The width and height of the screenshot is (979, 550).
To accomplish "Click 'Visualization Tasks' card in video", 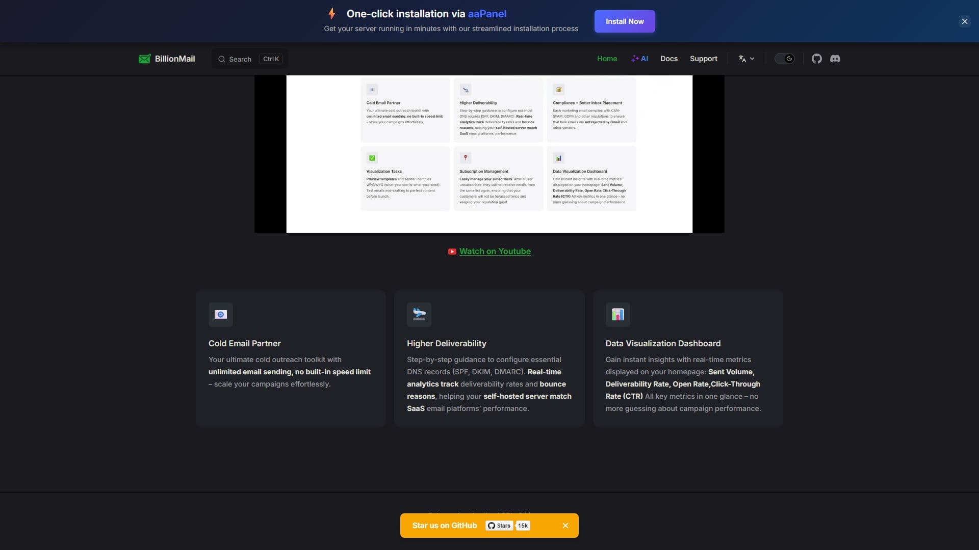I will (405, 178).
